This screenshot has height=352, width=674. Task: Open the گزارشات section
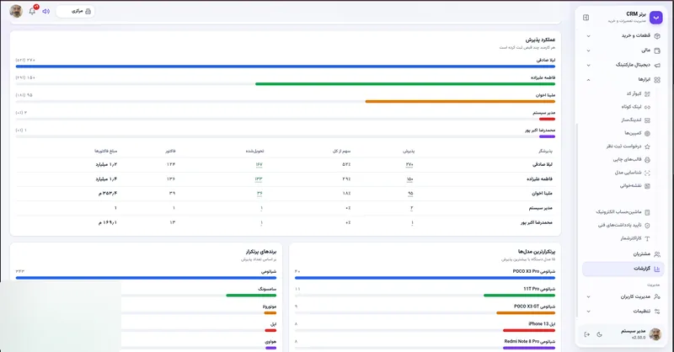[x=623, y=269]
